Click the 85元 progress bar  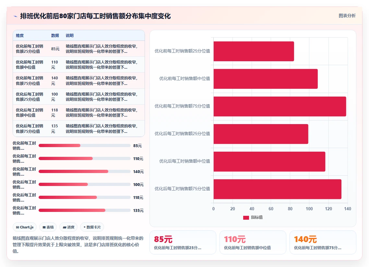[85, 145]
